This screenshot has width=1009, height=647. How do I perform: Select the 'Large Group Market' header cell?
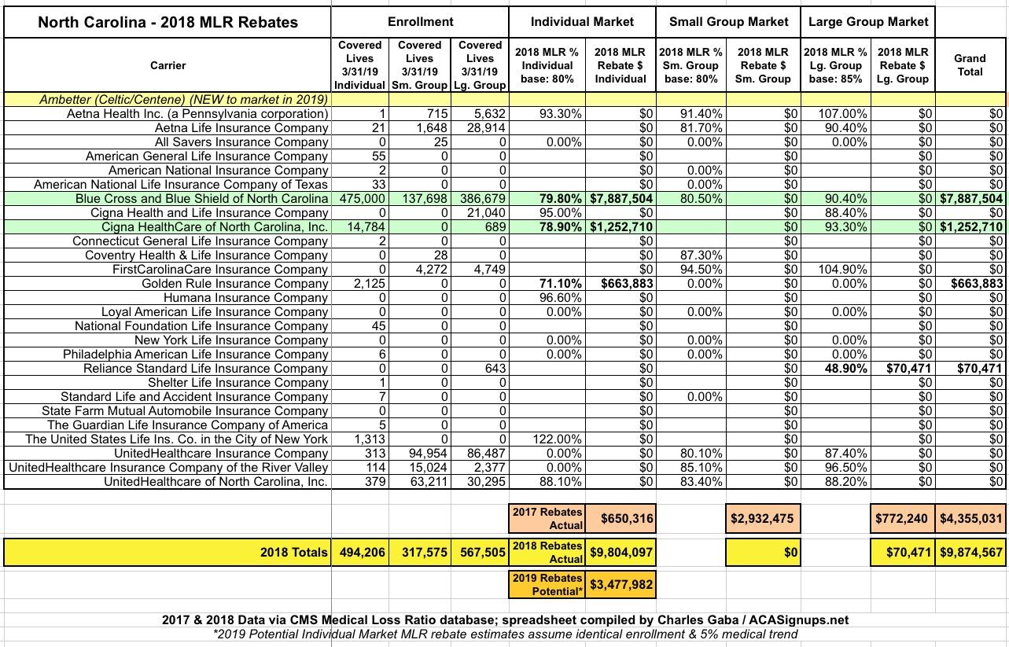pos(868,22)
